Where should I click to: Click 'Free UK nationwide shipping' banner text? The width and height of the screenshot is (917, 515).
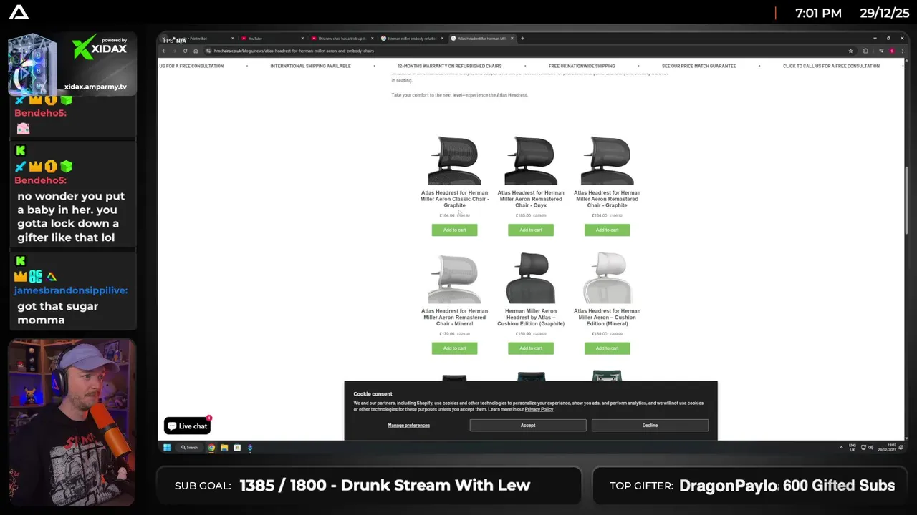coord(582,66)
